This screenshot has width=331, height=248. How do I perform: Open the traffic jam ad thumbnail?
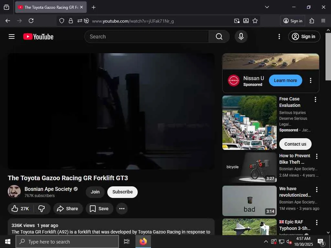coord(249,122)
